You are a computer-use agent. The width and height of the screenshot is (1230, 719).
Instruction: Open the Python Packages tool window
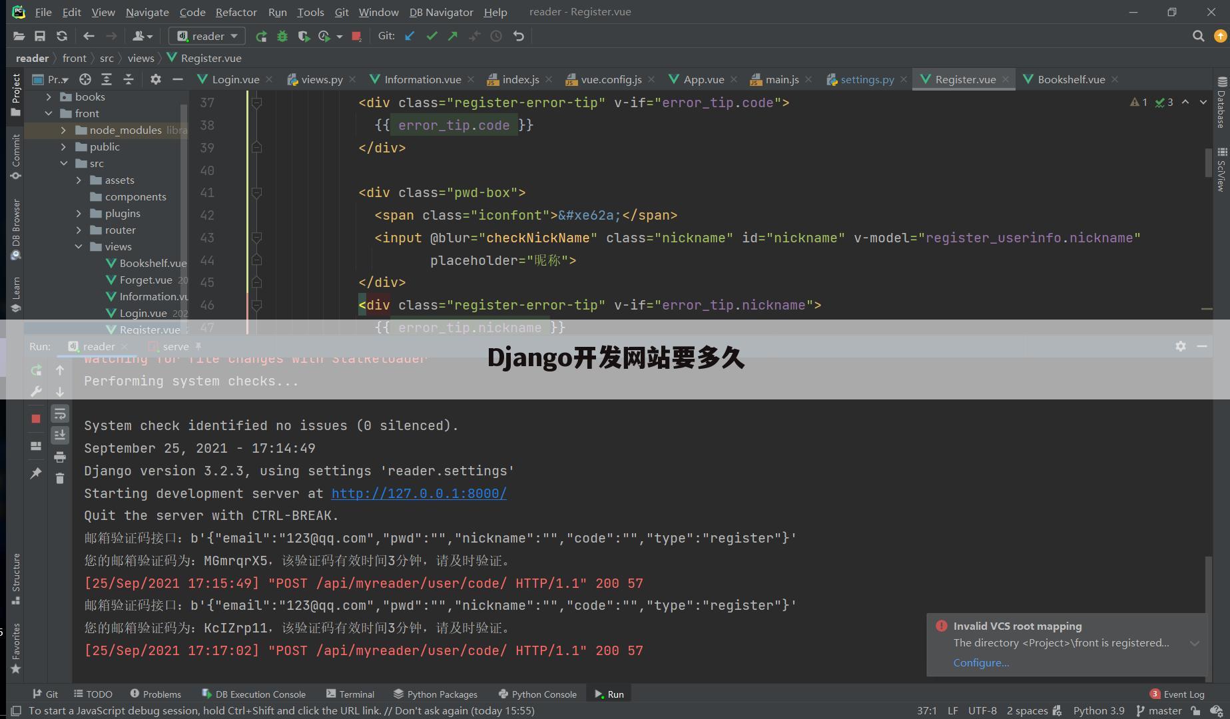436,694
